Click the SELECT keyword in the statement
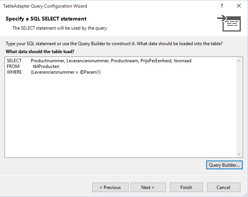 [x=14, y=61]
